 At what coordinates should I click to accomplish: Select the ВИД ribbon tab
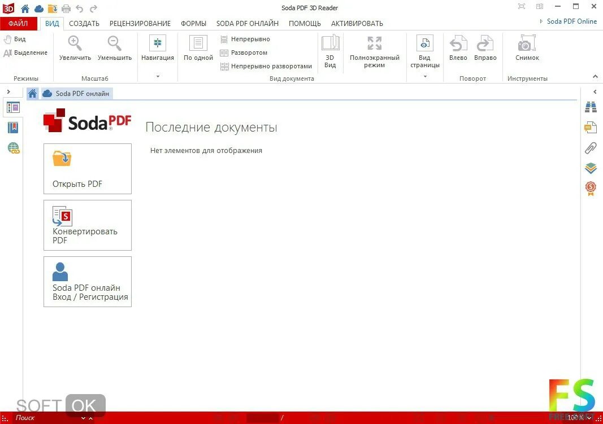point(52,23)
